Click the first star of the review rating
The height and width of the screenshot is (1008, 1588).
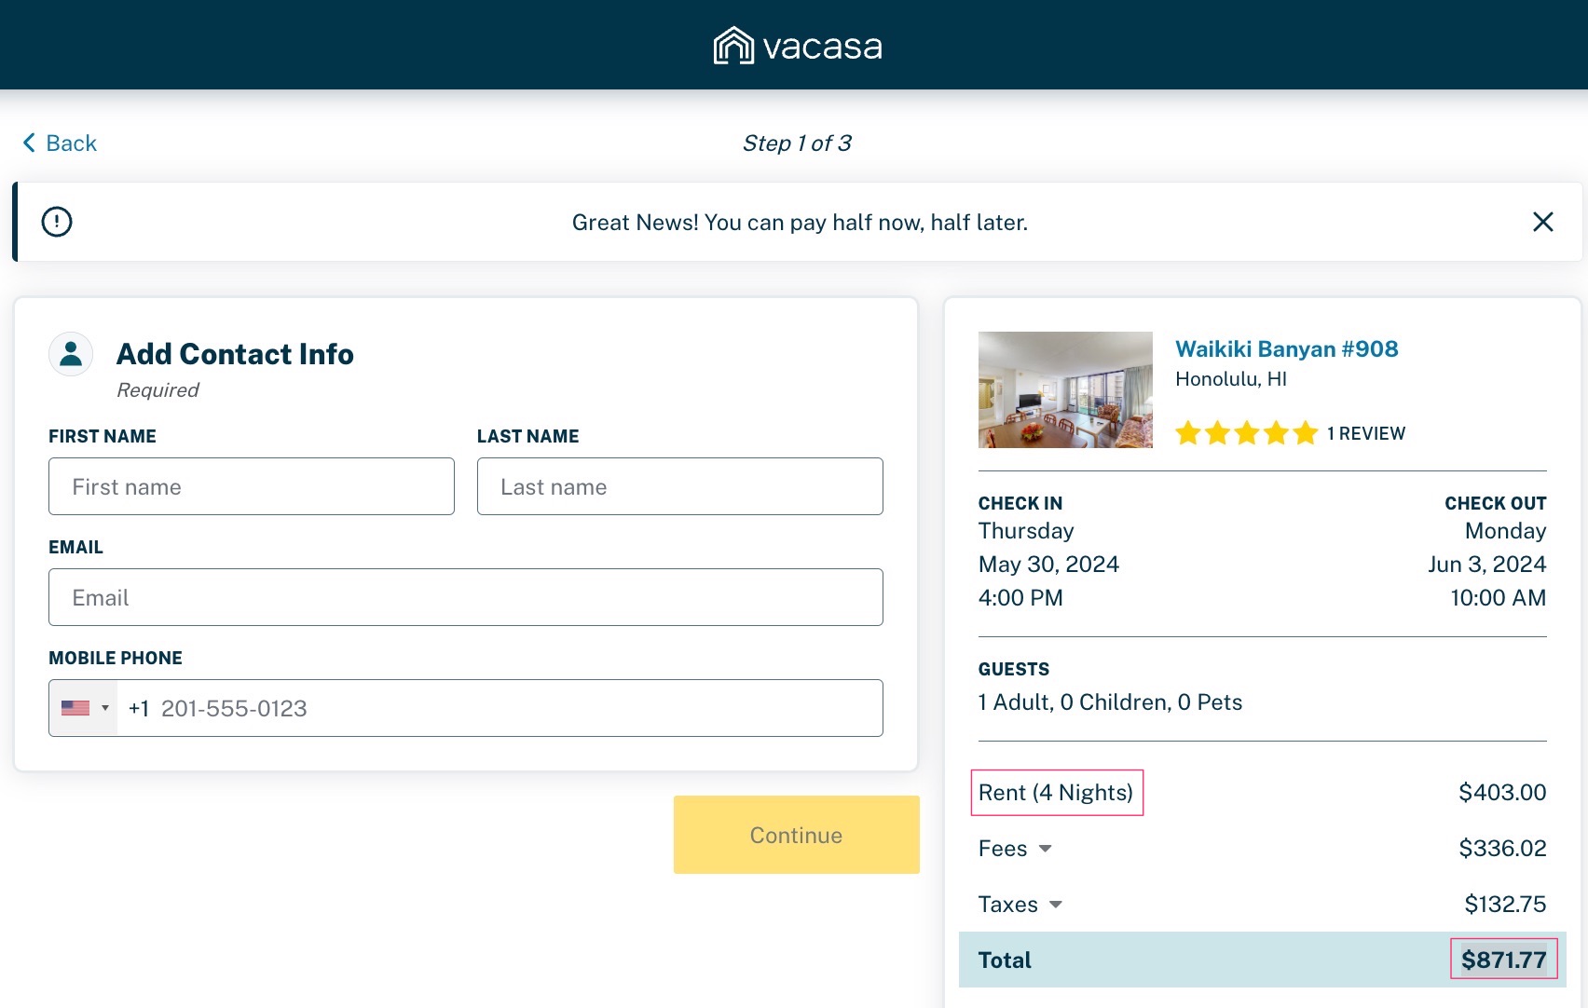(x=1190, y=432)
